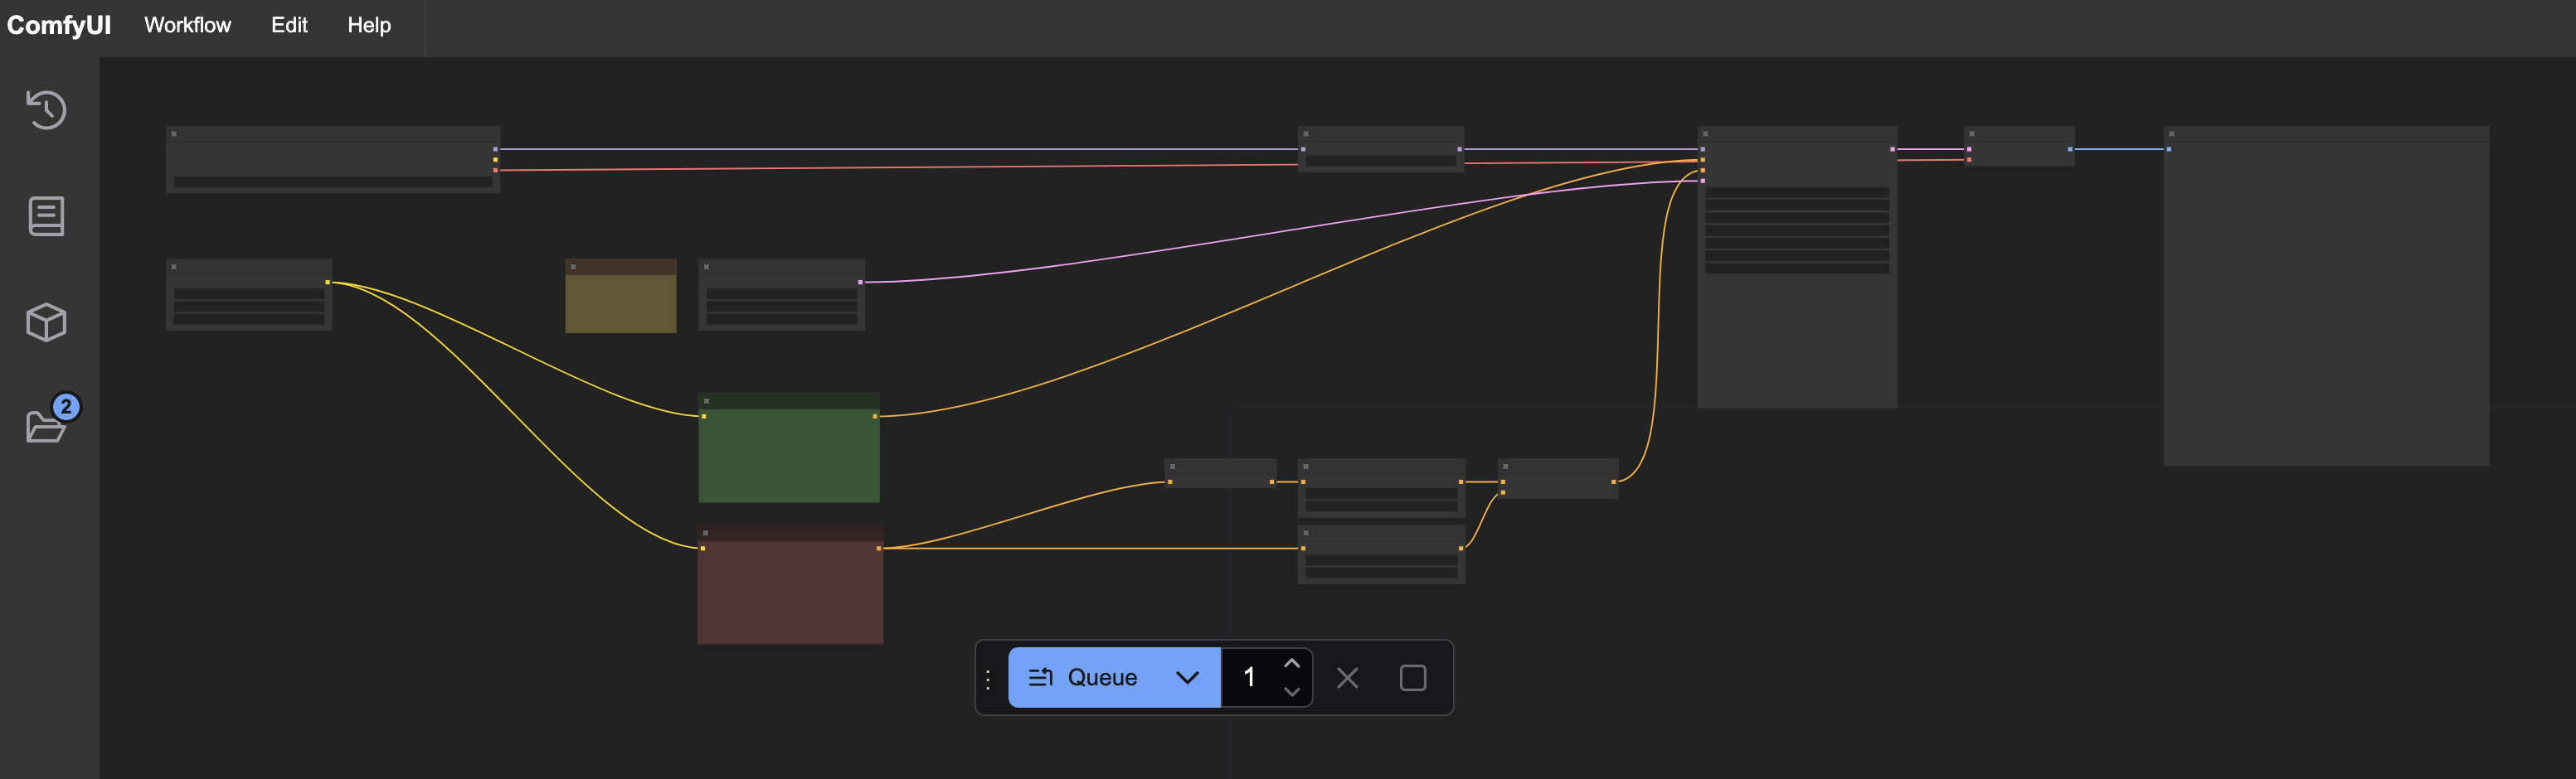Collapse the top-left wide node via dot

[174, 133]
